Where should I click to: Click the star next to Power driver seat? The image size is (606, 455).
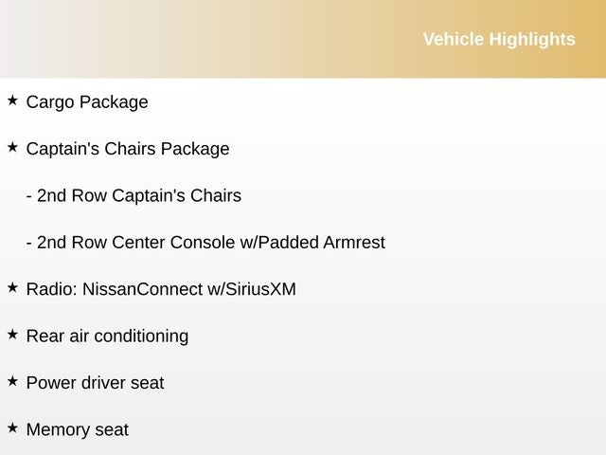click(12, 380)
